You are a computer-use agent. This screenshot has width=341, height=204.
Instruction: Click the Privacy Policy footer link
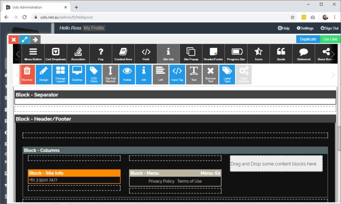click(161, 181)
